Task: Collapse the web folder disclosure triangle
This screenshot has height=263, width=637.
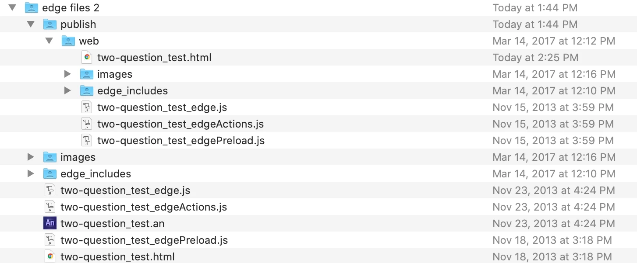Action: [49, 41]
